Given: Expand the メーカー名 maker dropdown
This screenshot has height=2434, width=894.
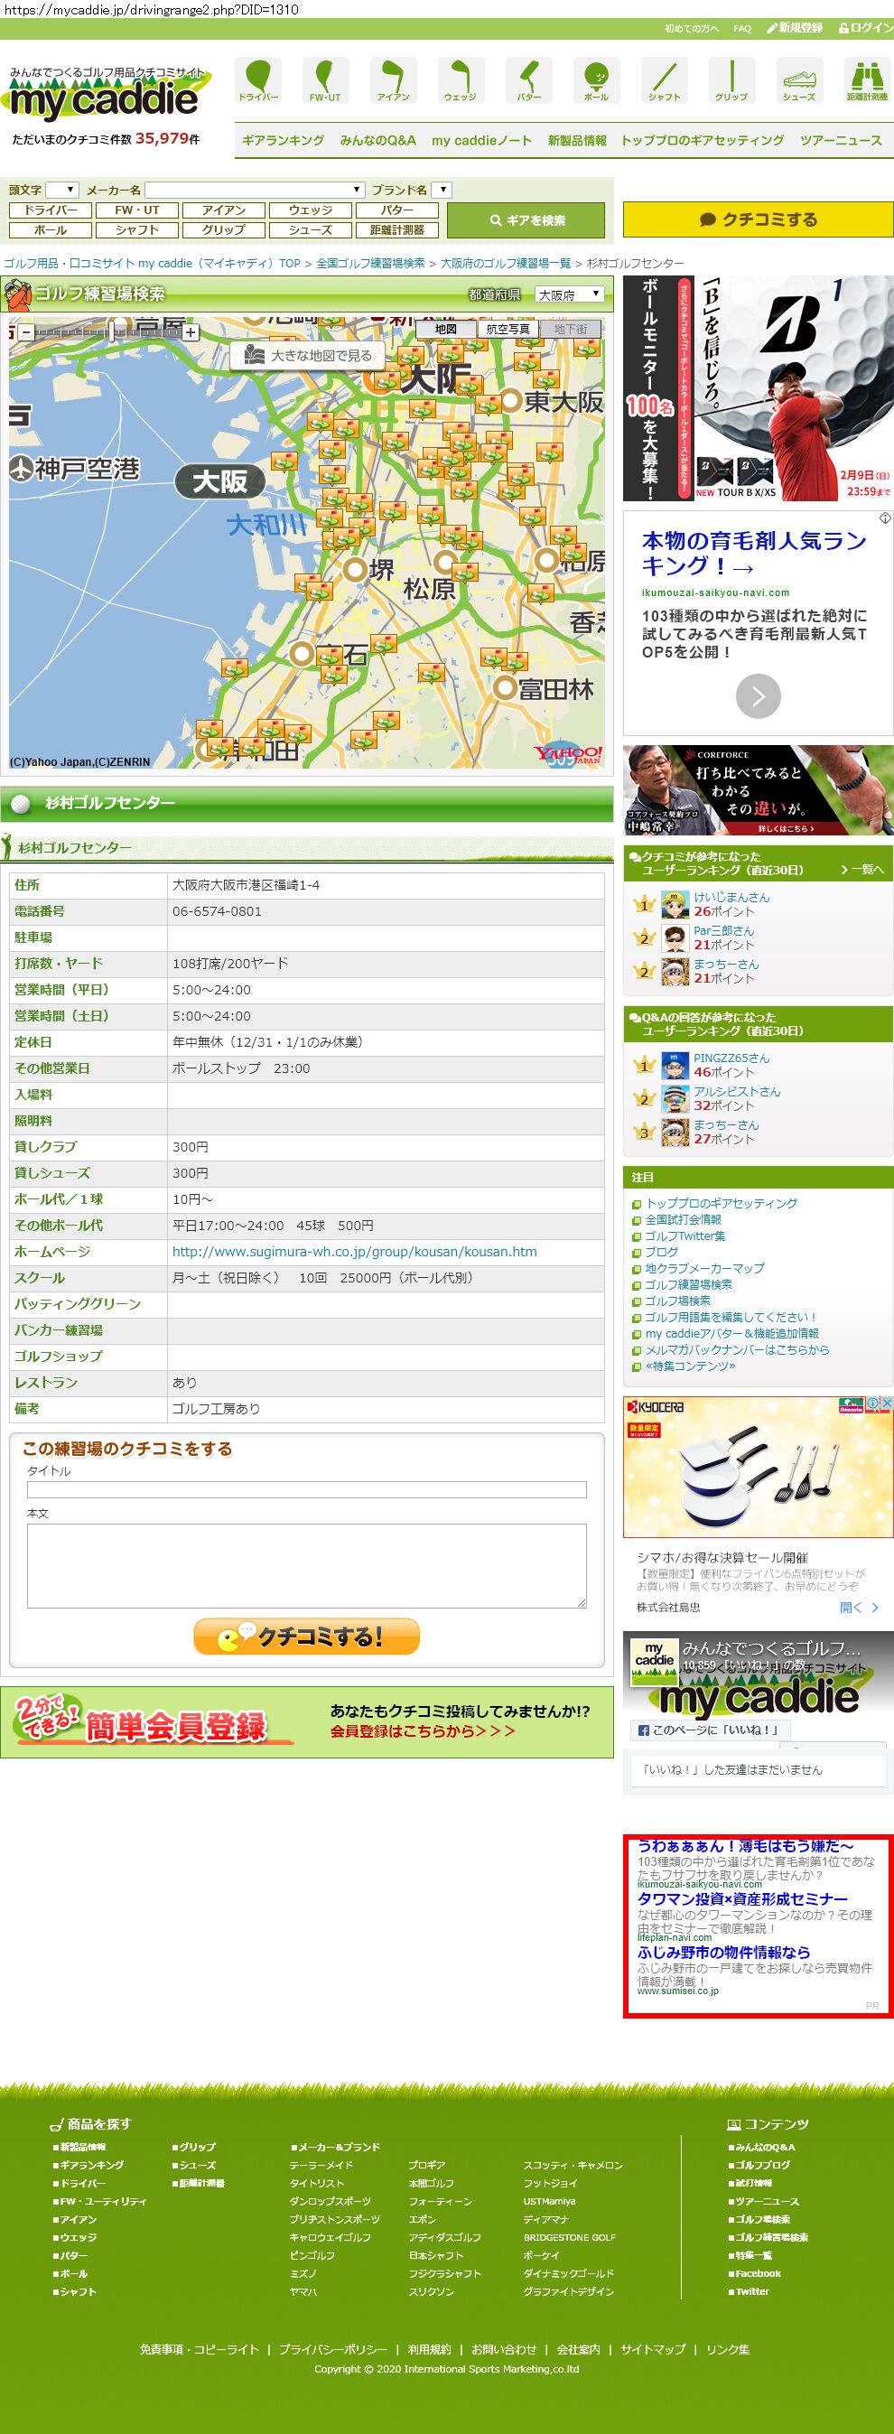Looking at the screenshot, I should 255,190.
